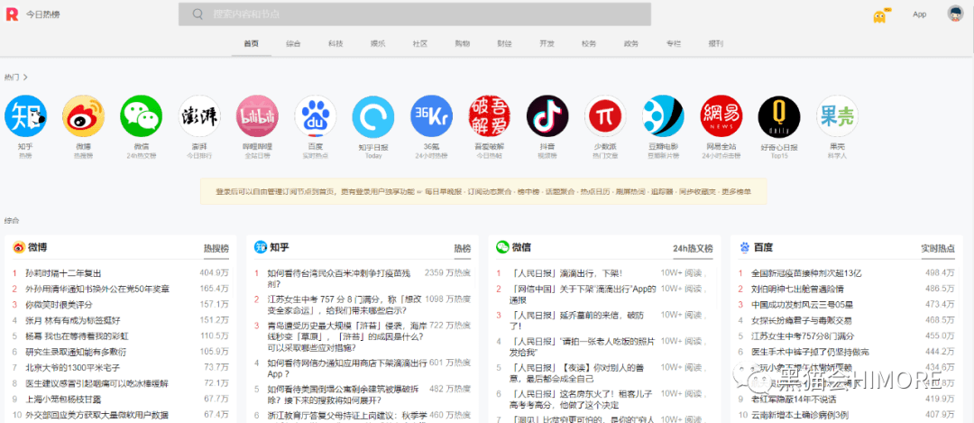Switch to the 开发 tab
This screenshot has height=423, width=974.
click(547, 44)
